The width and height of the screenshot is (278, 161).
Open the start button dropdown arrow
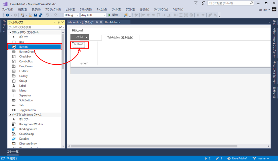[x=120, y=15]
